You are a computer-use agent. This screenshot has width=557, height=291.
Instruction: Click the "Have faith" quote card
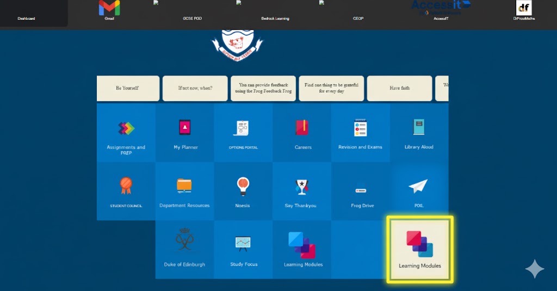[400, 88]
